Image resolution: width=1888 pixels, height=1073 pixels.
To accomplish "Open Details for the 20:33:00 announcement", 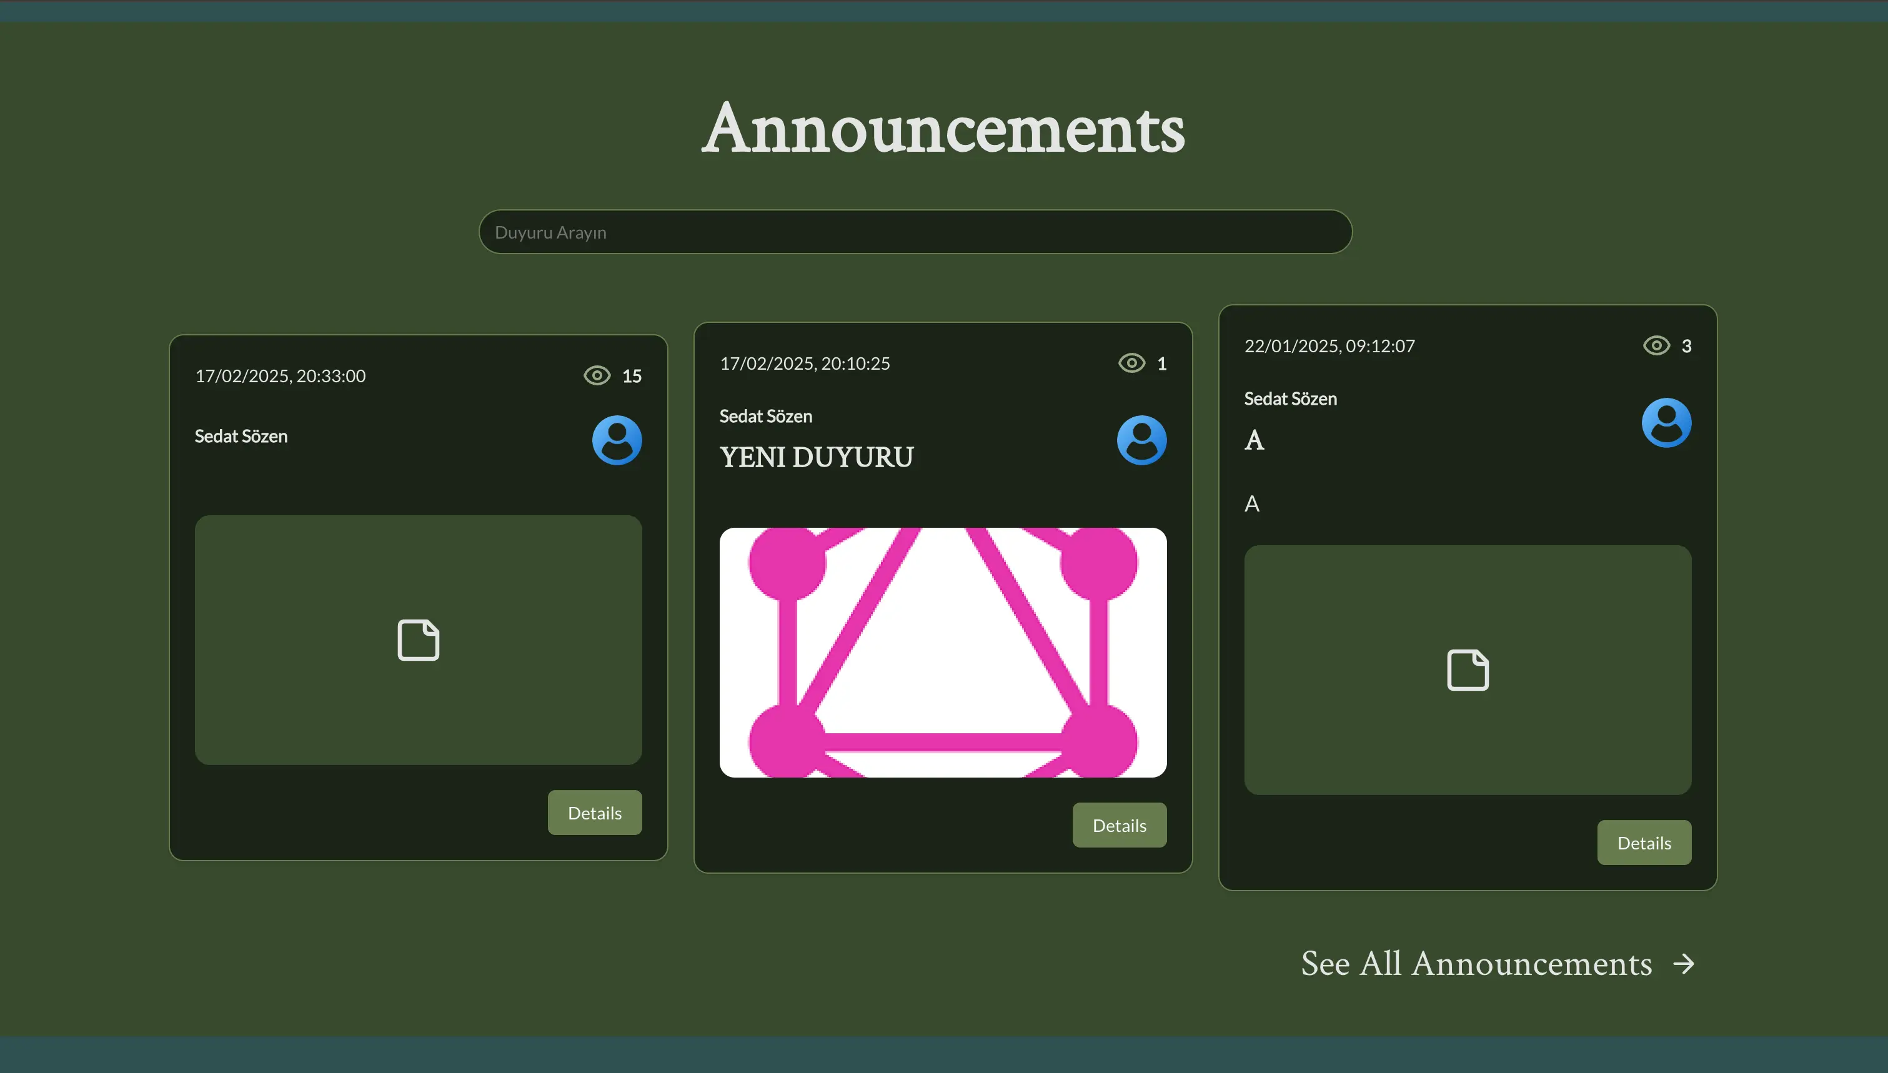I will point(595,813).
